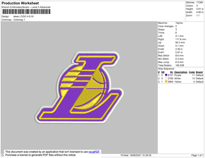Click the barcode under the worksheet title
205x158 pixels.
click(26, 12)
